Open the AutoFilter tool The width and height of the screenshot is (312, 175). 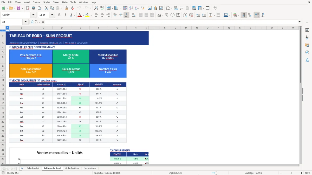(x=143, y=8)
